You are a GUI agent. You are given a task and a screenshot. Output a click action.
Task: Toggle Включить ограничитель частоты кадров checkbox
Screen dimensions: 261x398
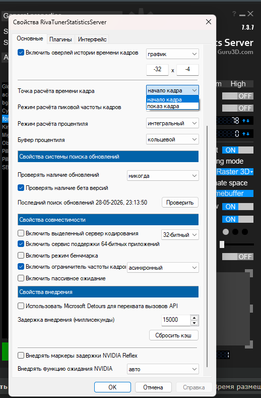[x=21, y=267]
